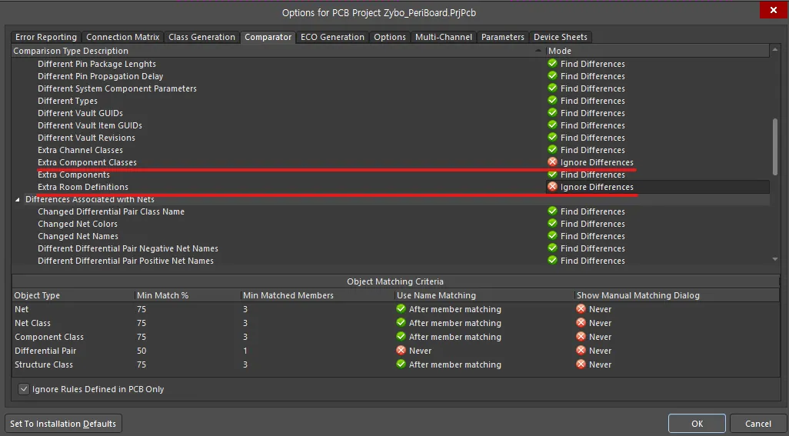Click comparison list vertical scrollbar thumb
Image resolution: width=789 pixels, height=436 pixels.
775,147
